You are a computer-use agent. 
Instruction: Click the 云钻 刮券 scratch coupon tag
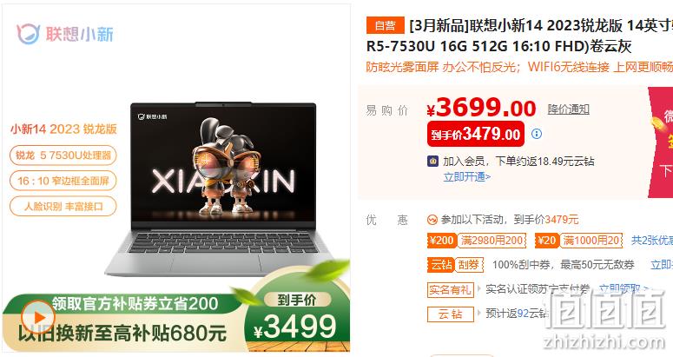point(455,265)
